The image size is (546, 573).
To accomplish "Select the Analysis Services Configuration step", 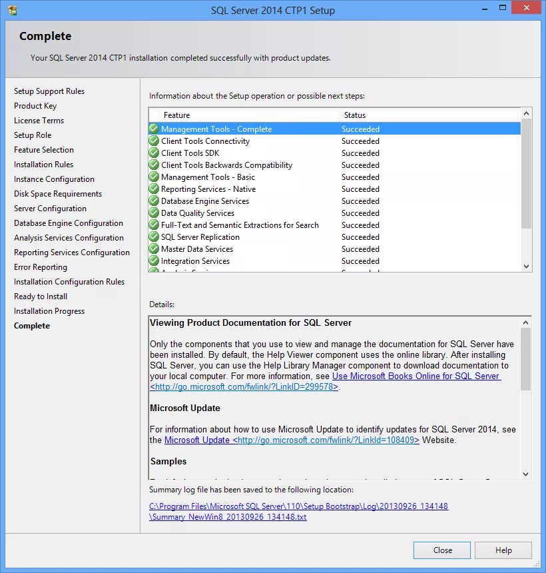I will point(69,238).
